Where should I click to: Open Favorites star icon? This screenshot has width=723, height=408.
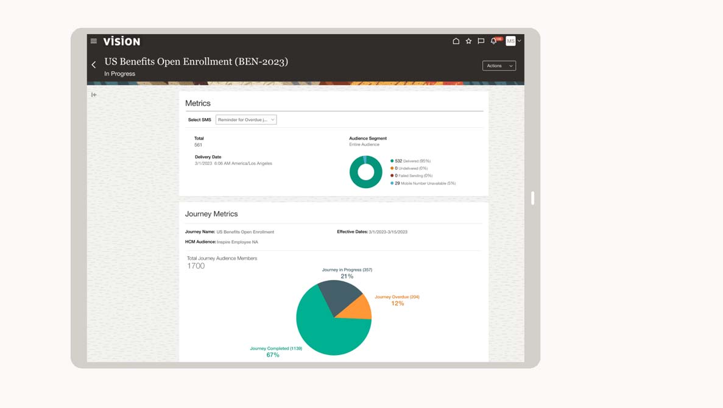(x=468, y=41)
